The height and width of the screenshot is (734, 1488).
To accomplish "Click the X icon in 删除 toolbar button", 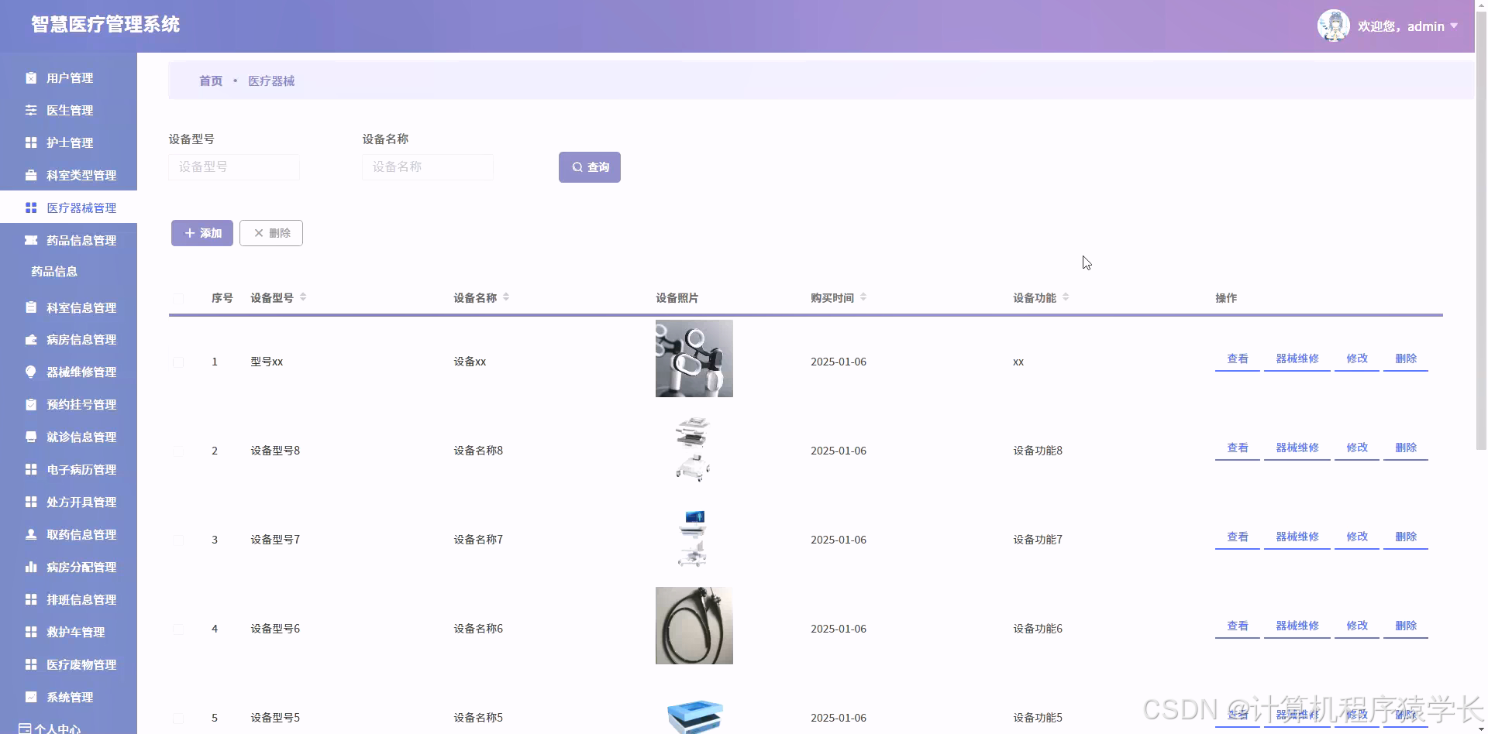I will (259, 233).
